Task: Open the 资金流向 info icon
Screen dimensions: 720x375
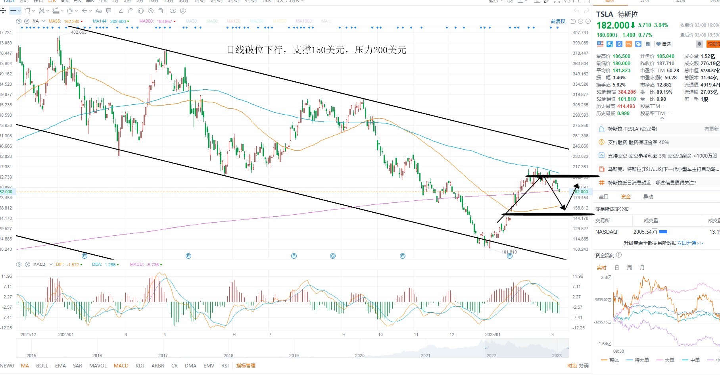Action: click(x=619, y=255)
